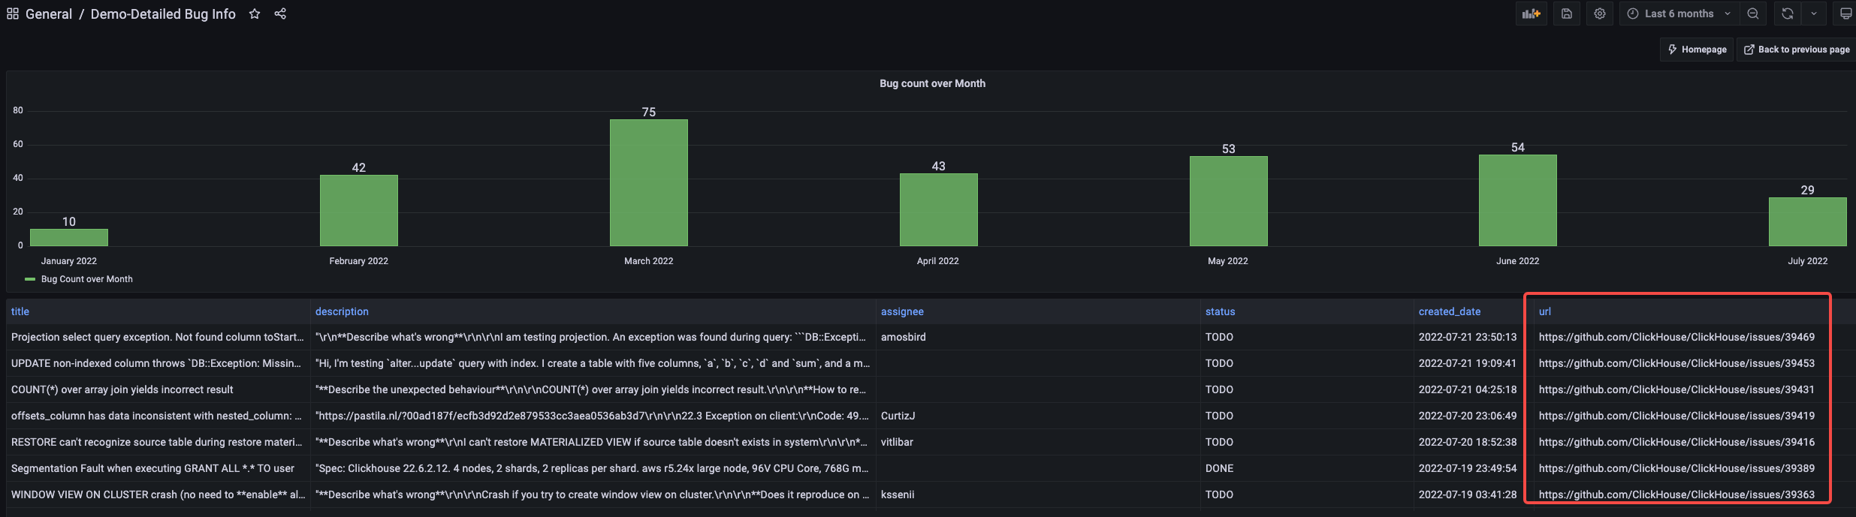Refresh the dashboard
This screenshot has width=1856, height=517.
[1788, 14]
